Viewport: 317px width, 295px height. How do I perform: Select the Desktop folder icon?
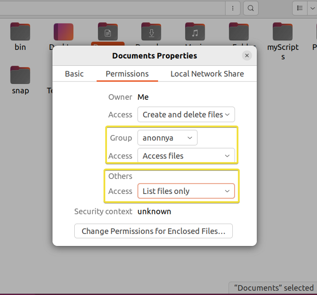pos(63,32)
